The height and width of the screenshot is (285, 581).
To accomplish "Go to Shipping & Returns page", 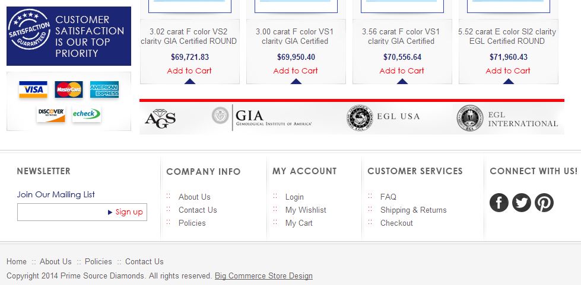I will pos(413,210).
